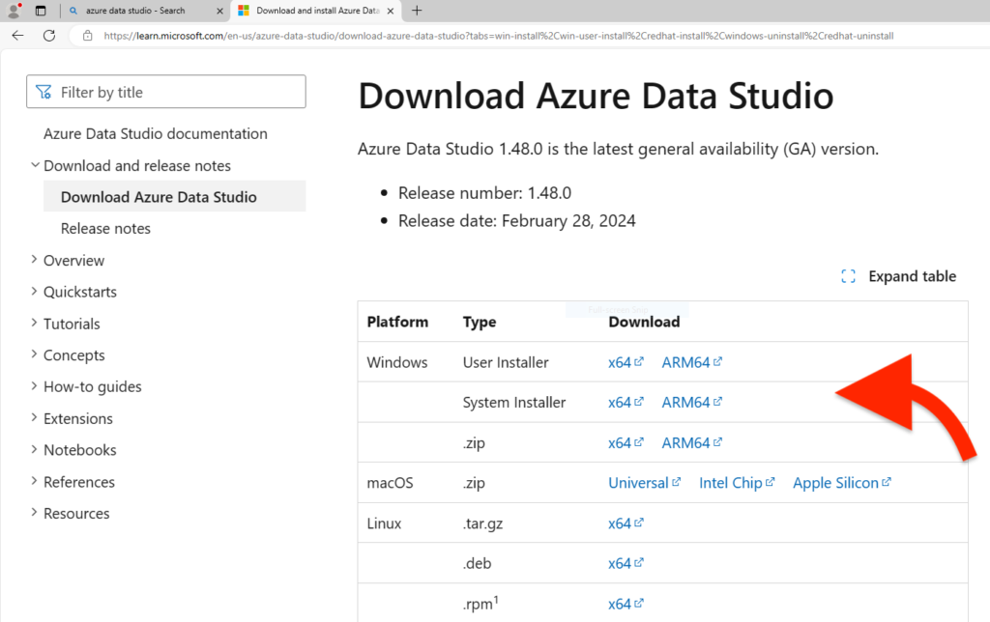
Task: Open 'Release notes' in the sidebar
Action: [105, 228]
